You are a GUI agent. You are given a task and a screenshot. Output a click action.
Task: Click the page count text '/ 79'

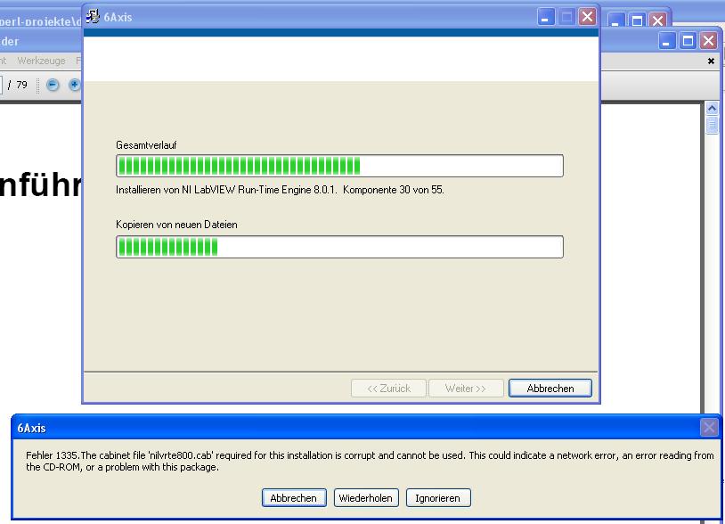[x=18, y=85]
